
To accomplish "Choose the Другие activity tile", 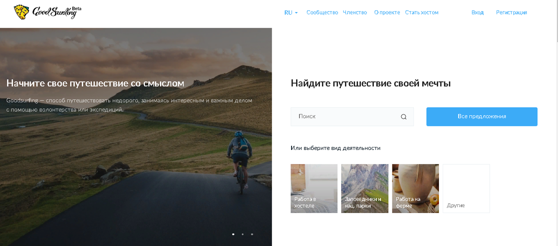I will coord(466,188).
